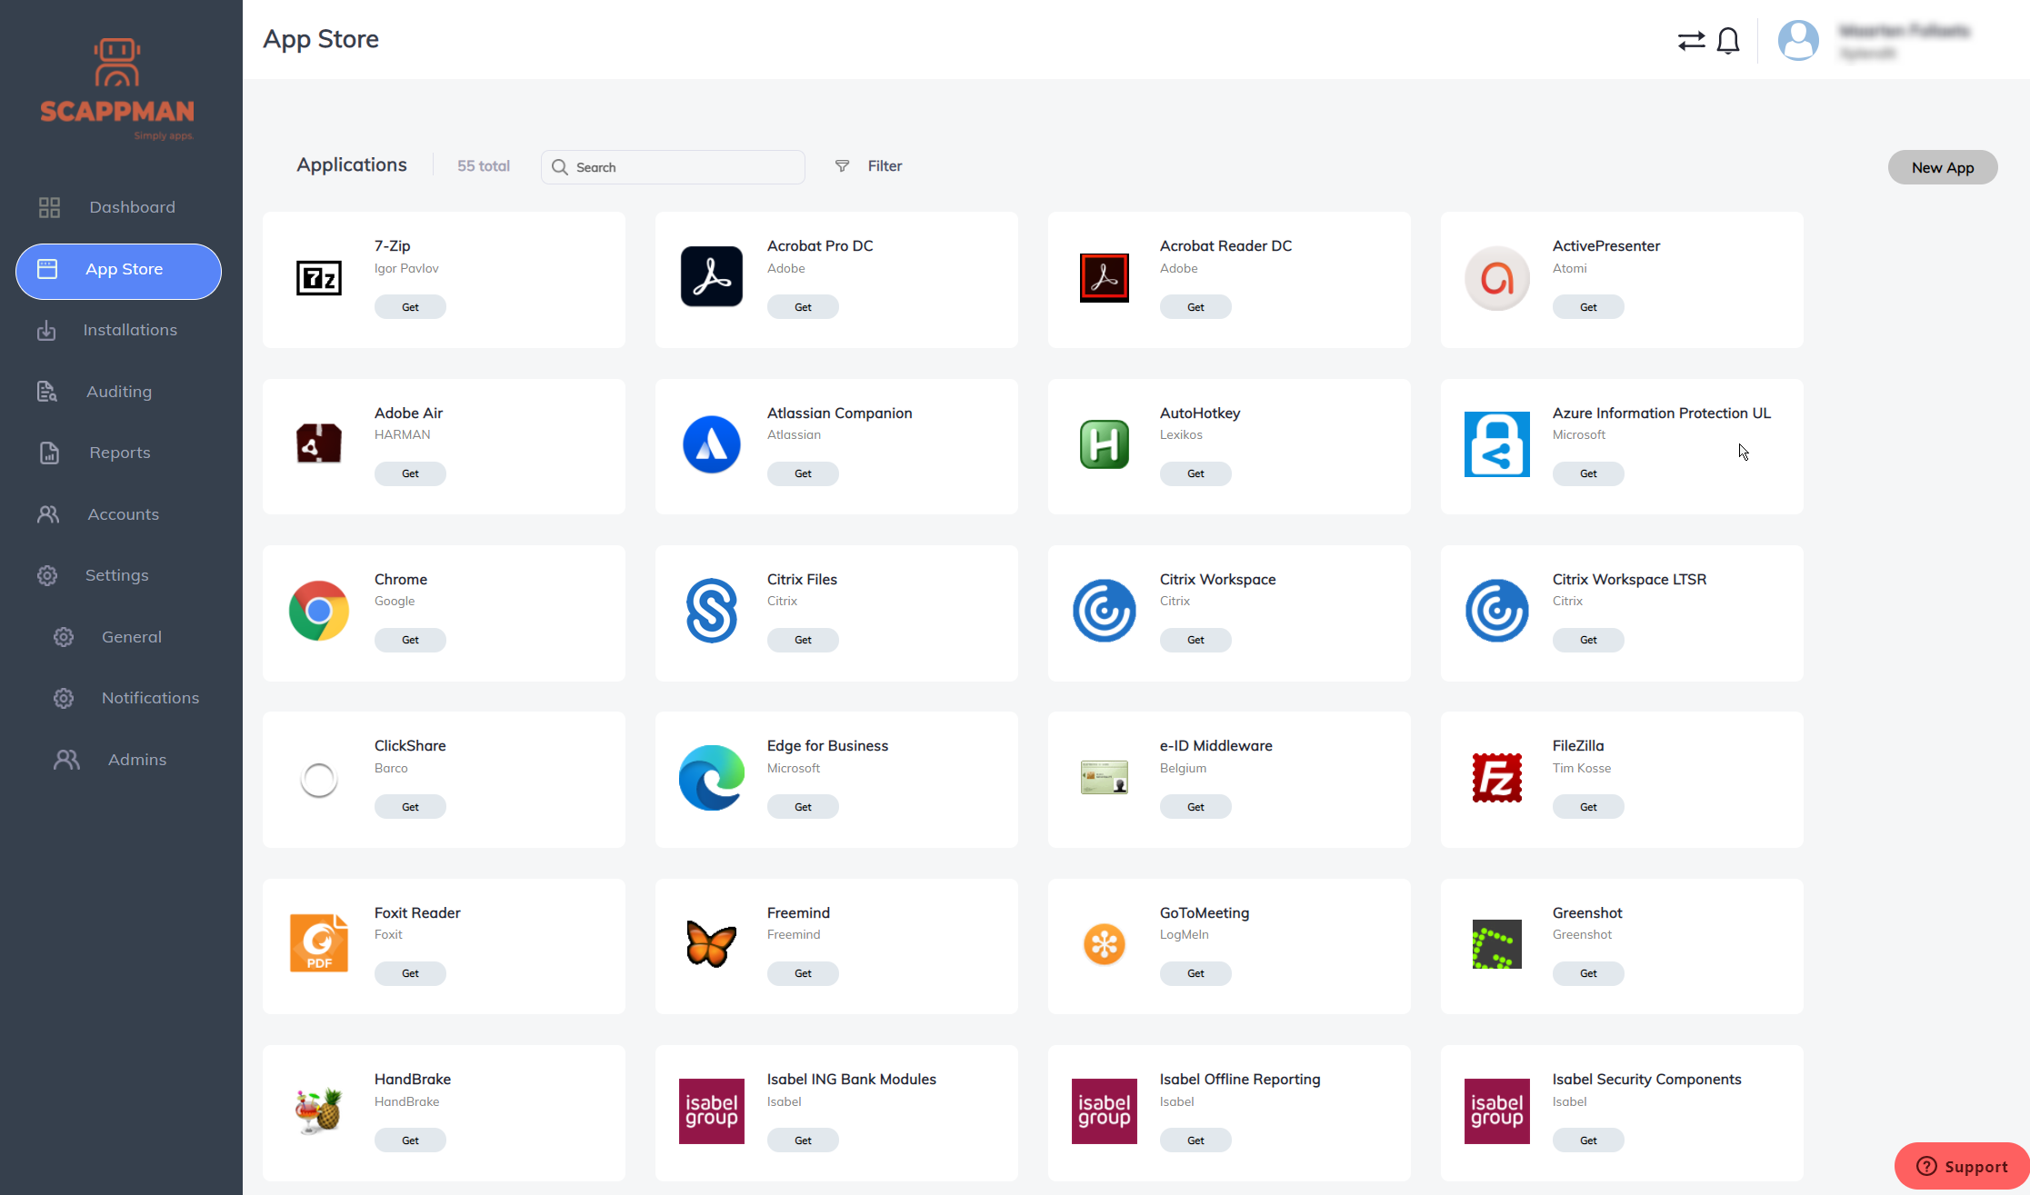Open the Auditing section
Viewport: 2030px width, 1195px height.
[119, 392]
